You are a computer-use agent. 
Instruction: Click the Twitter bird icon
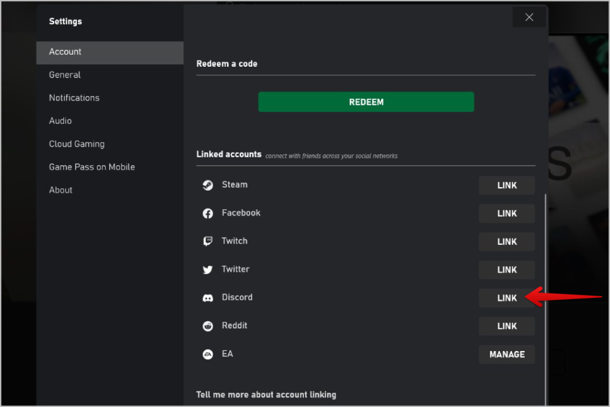point(208,270)
